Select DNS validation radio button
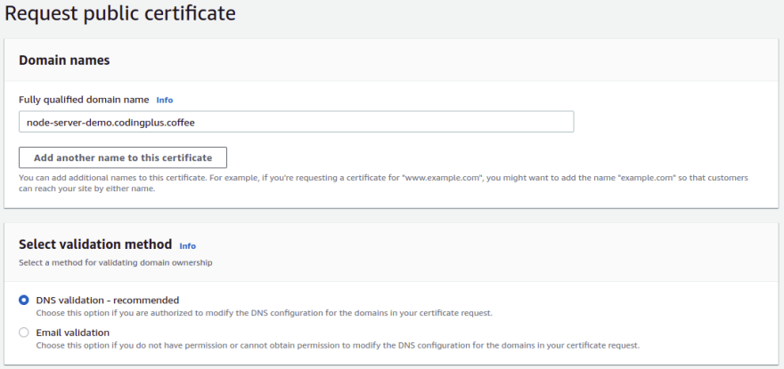 point(23,301)
